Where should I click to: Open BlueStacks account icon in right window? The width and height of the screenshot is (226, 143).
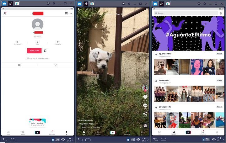199,3
